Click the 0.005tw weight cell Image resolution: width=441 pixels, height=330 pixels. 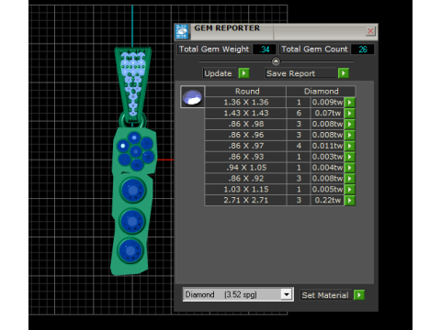[327, 190]
